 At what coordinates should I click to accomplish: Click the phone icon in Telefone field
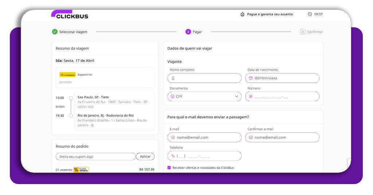173,156
